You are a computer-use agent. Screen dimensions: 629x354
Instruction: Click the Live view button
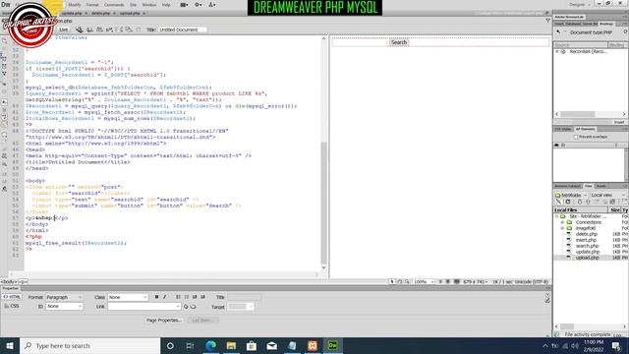[x=64, y=29]
